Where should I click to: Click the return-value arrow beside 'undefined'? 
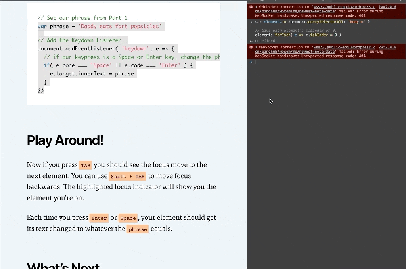point(251,41)
